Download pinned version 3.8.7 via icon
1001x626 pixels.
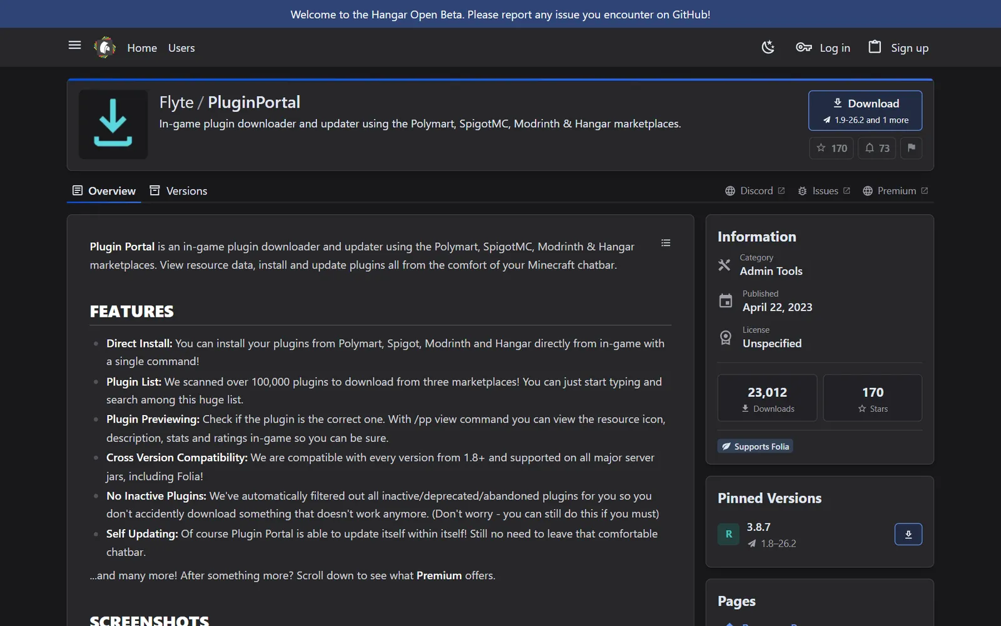(x=908, y=534)
